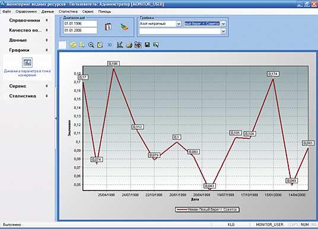Screen dimensions: 318x229
Task: Click the chart depth tool icon
Action: pyautogui.click(x=100, y=45)
